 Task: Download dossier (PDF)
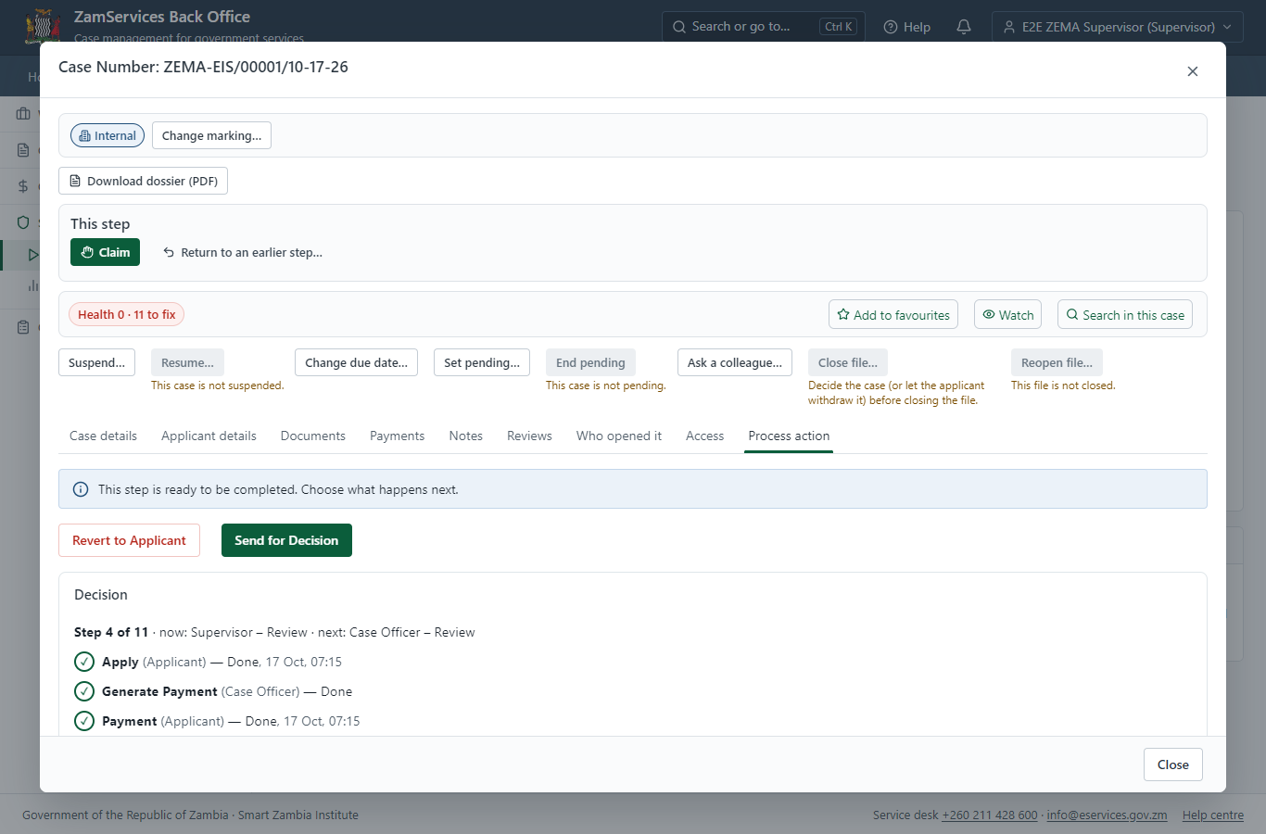(x=144, y=181)
